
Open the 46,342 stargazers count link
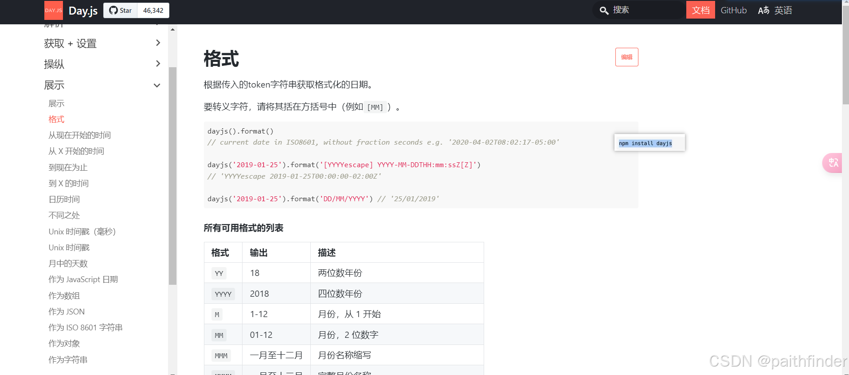pos(153,10)
